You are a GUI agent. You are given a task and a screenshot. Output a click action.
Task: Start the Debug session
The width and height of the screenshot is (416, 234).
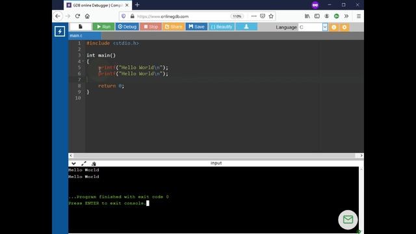(127, 27)
